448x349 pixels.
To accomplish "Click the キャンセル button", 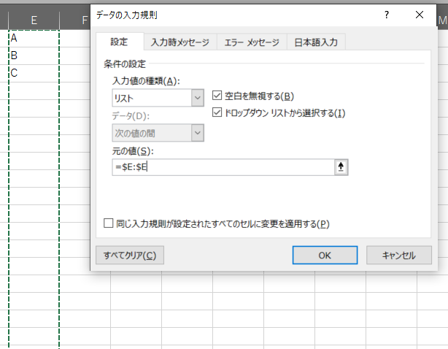I will coord(399,256).
